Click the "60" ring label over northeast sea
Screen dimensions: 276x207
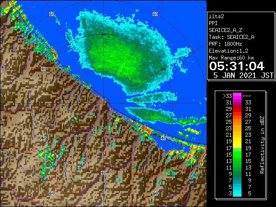click(x=155, y=14)
